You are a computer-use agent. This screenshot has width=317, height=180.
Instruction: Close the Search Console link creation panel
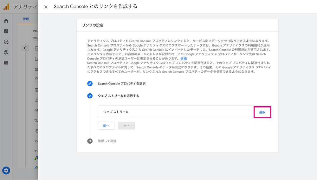tap(46, 7)
